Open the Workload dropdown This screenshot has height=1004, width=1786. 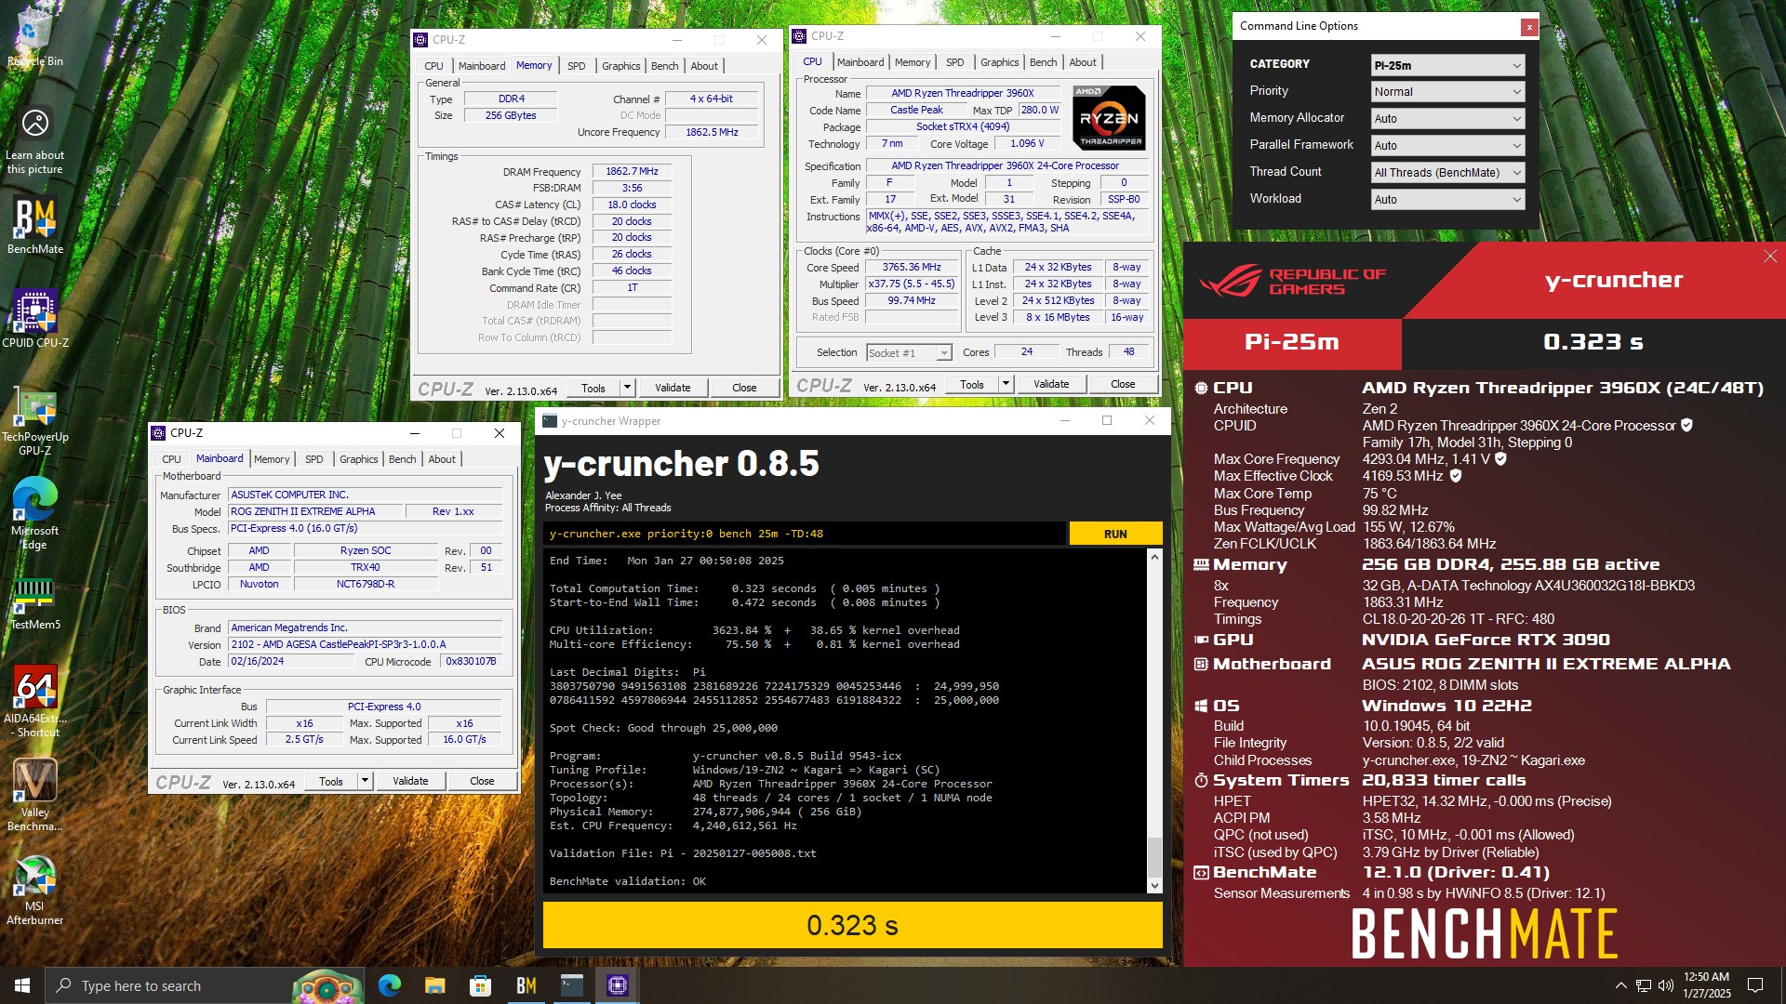pos(1448,199)
